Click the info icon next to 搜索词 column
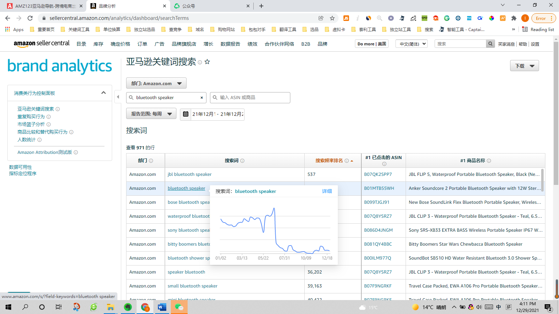This screenshot has height=314, width=559. tap(242, 160)
